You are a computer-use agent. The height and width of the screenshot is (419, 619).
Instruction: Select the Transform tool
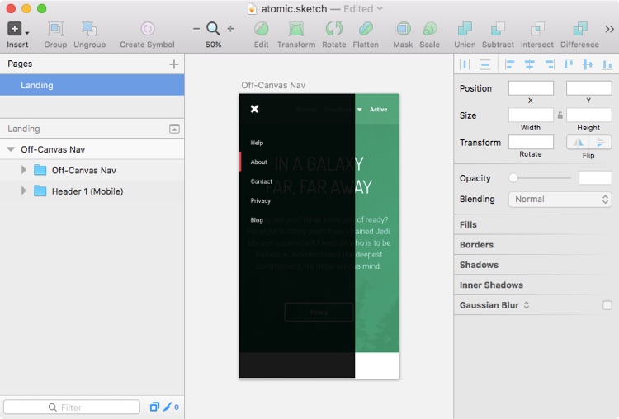[x=295, y=29]
